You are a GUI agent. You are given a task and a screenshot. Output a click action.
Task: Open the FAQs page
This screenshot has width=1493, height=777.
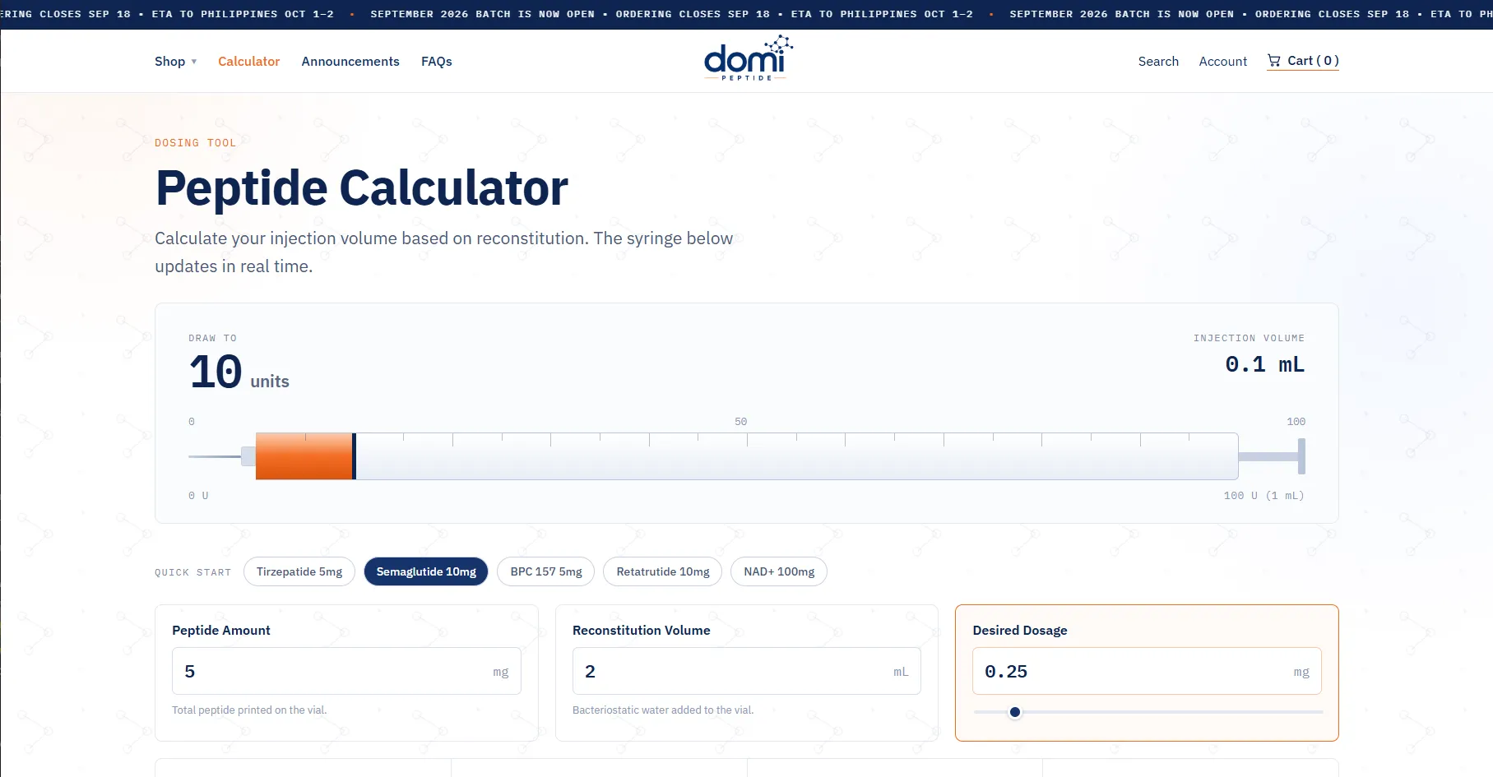(x=437, y=61)
